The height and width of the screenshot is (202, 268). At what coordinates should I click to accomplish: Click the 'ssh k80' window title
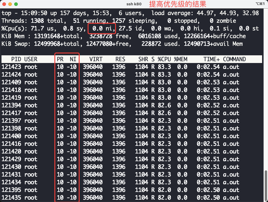pyautogui.click(x=134, y=4)
